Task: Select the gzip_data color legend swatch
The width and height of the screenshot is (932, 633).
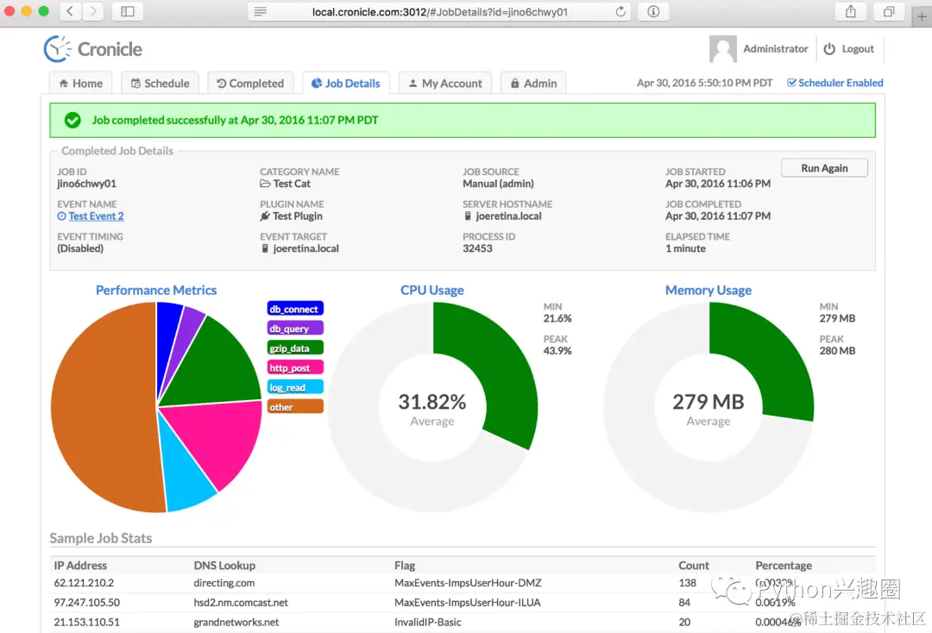Action: coord(295,348)
